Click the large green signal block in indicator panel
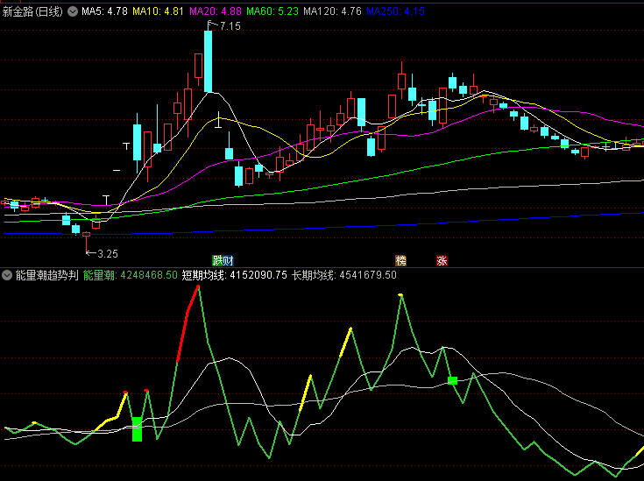 click(x=137, y=429)
